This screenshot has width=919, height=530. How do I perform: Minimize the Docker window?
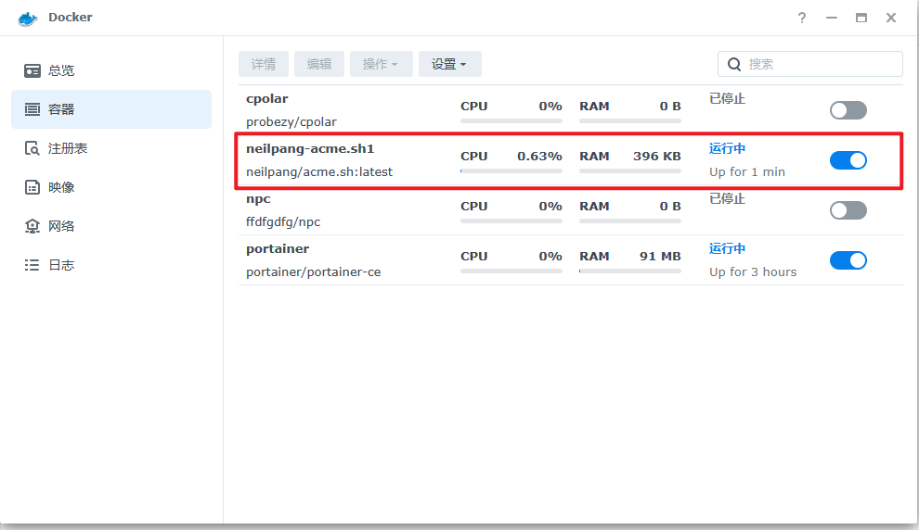coord(832,19)
